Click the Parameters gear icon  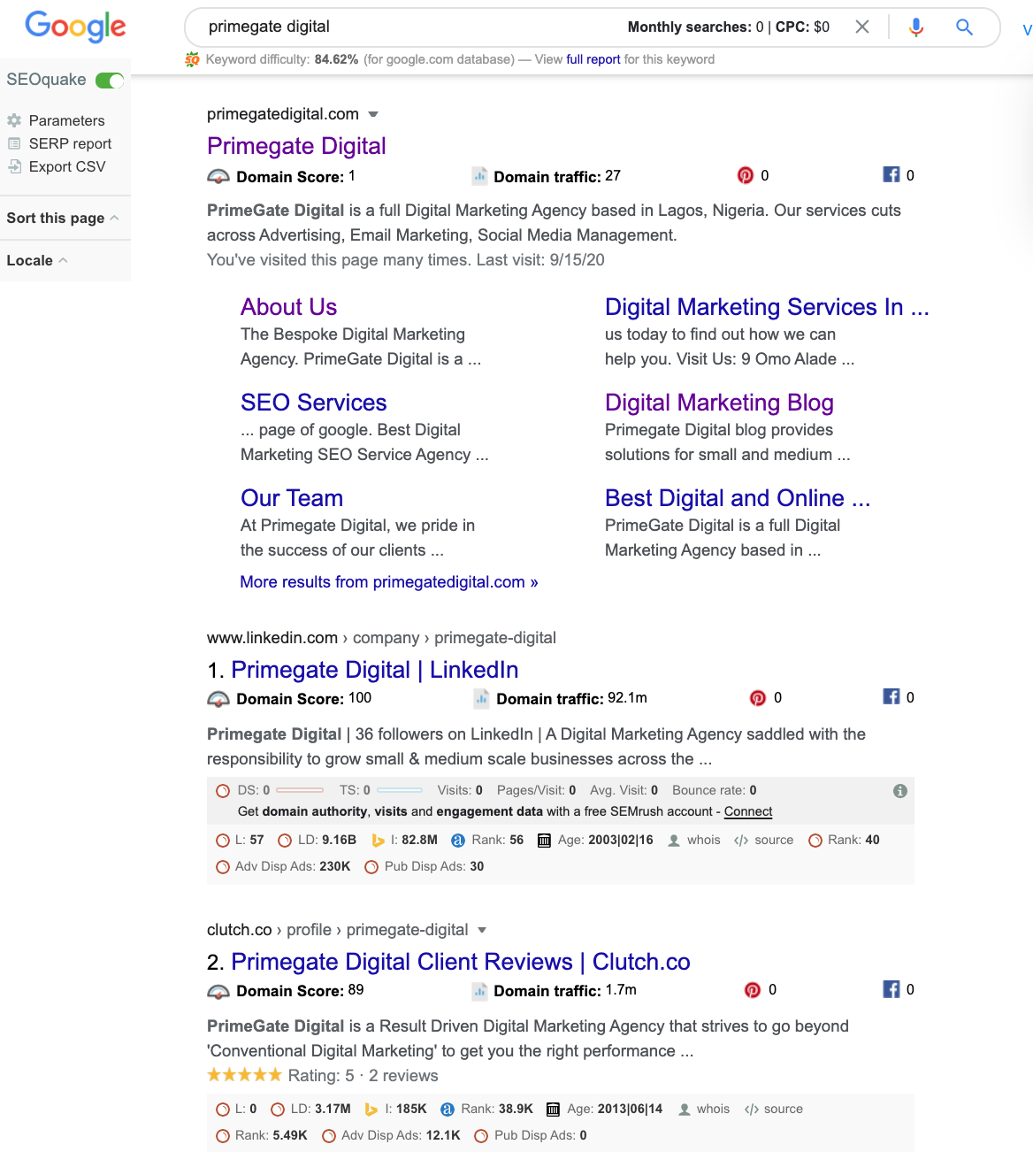(14, 120)
